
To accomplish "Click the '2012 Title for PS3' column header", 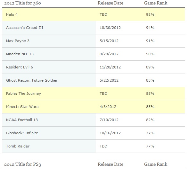I will pyautogui.click(x=22, y=164).
